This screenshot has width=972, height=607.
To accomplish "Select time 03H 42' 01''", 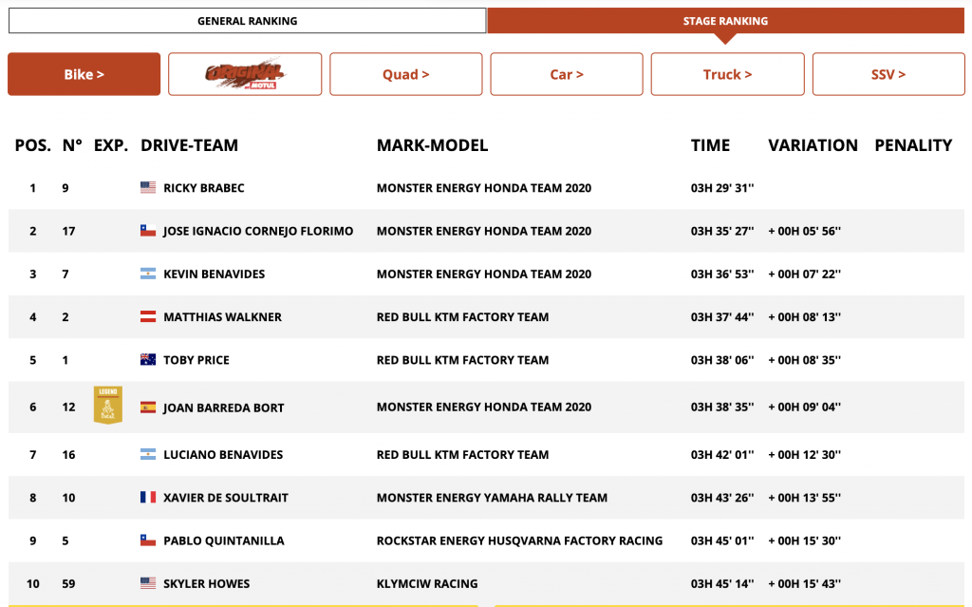I will (x=722, y=455).
